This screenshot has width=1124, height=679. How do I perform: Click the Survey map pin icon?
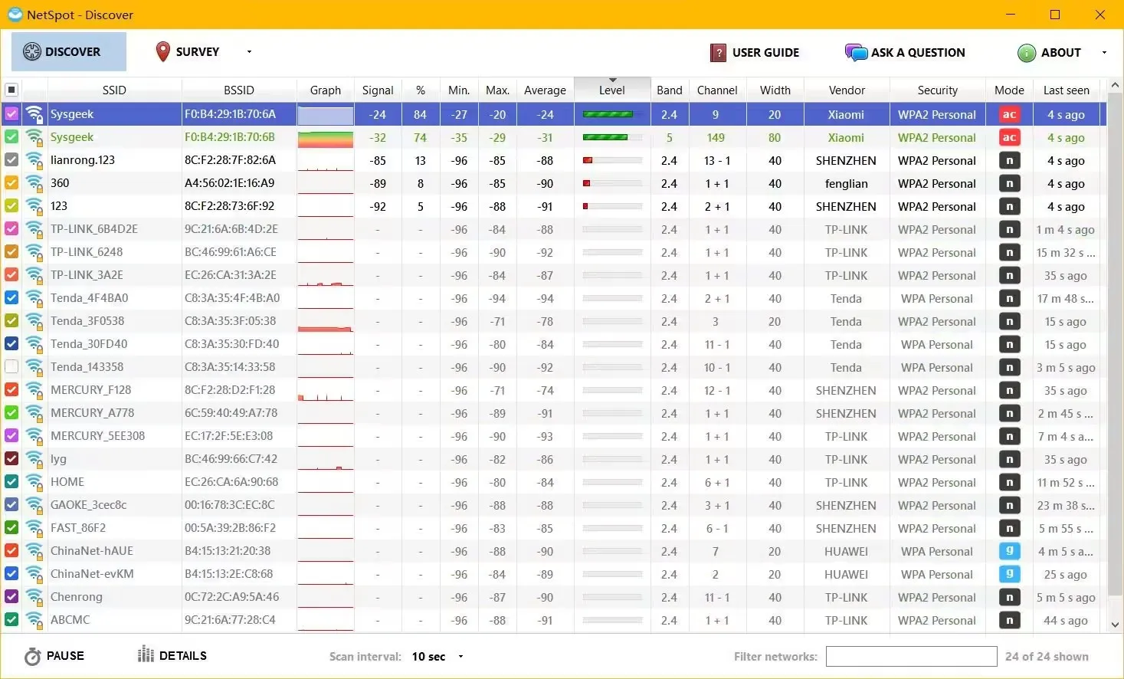(162, 51)
